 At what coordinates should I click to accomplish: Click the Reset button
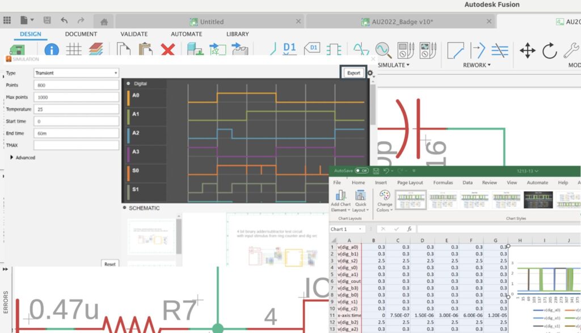110,264
